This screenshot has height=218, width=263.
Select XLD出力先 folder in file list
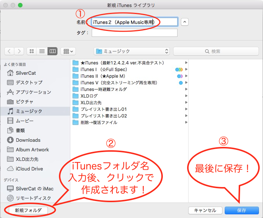[x=130, y=103]
